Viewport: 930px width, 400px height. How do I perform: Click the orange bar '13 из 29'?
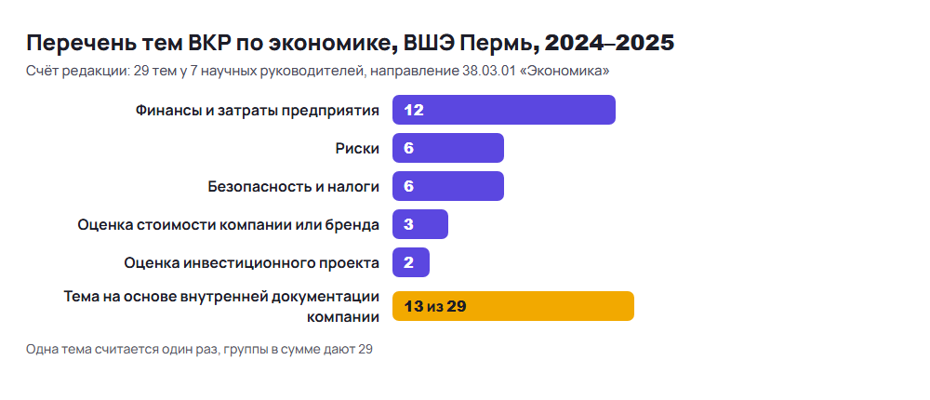click(513, 306)
